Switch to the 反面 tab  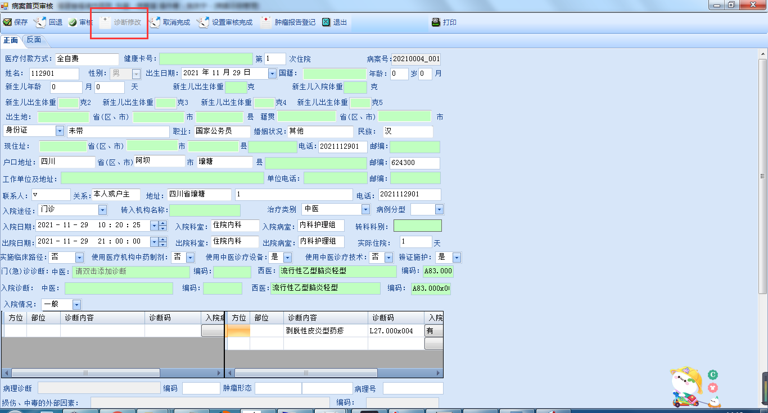point(34,40)
